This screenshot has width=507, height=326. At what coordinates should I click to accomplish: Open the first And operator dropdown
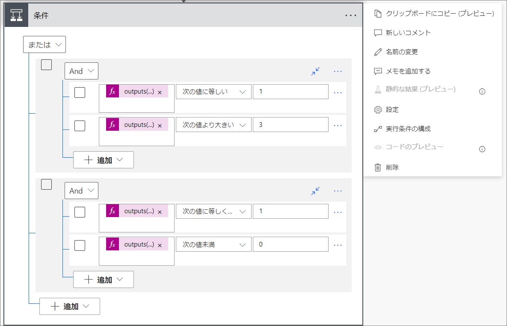[x=81, y=71]
